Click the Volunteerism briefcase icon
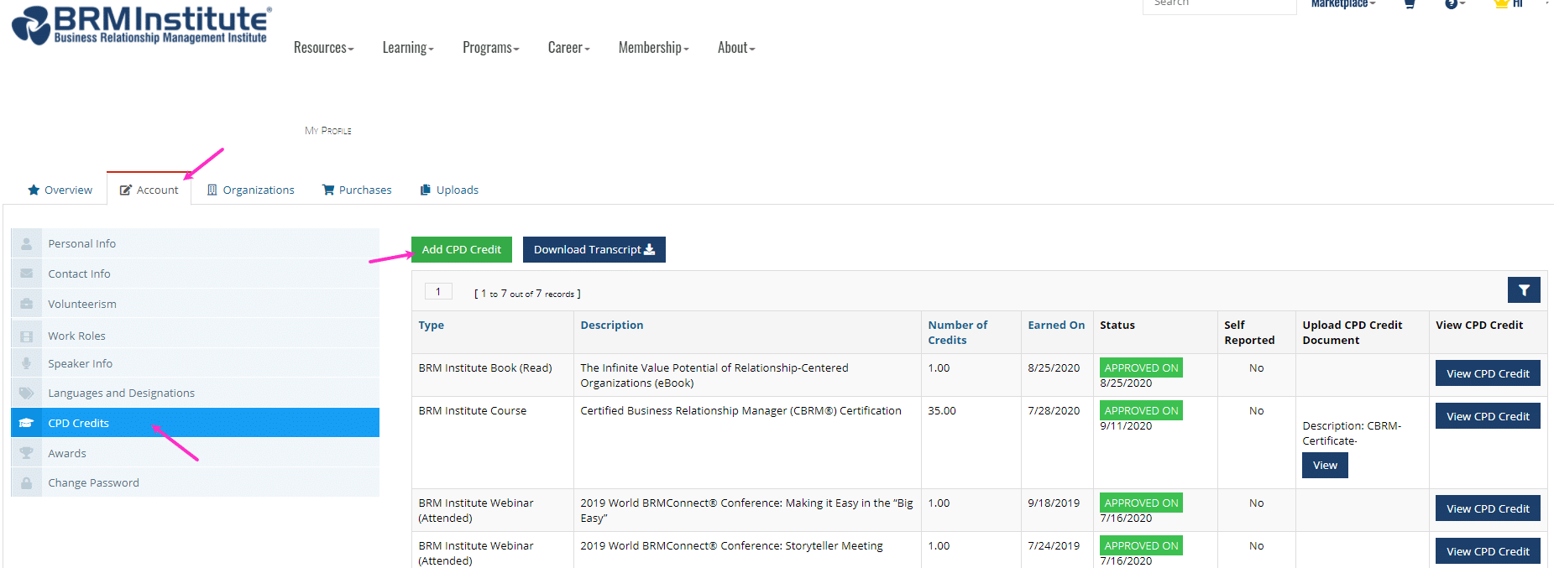 point(27,304)
